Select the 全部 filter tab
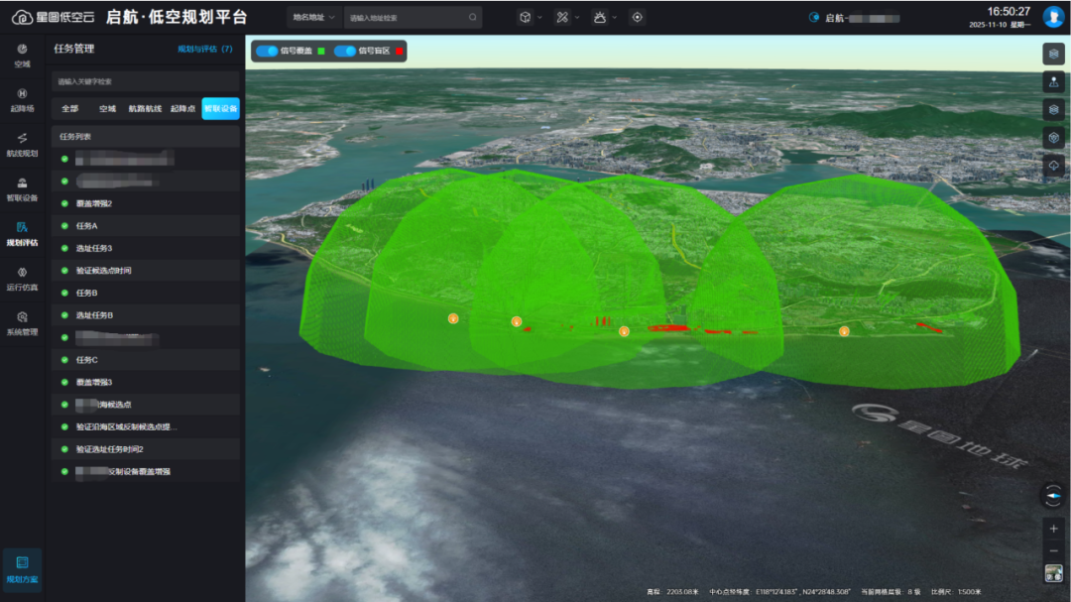This screenshot has height=602, width=1071. (x=69, y=109)
